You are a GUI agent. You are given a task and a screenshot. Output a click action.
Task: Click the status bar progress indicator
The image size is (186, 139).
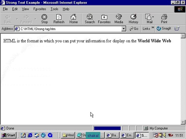(107, 128)
